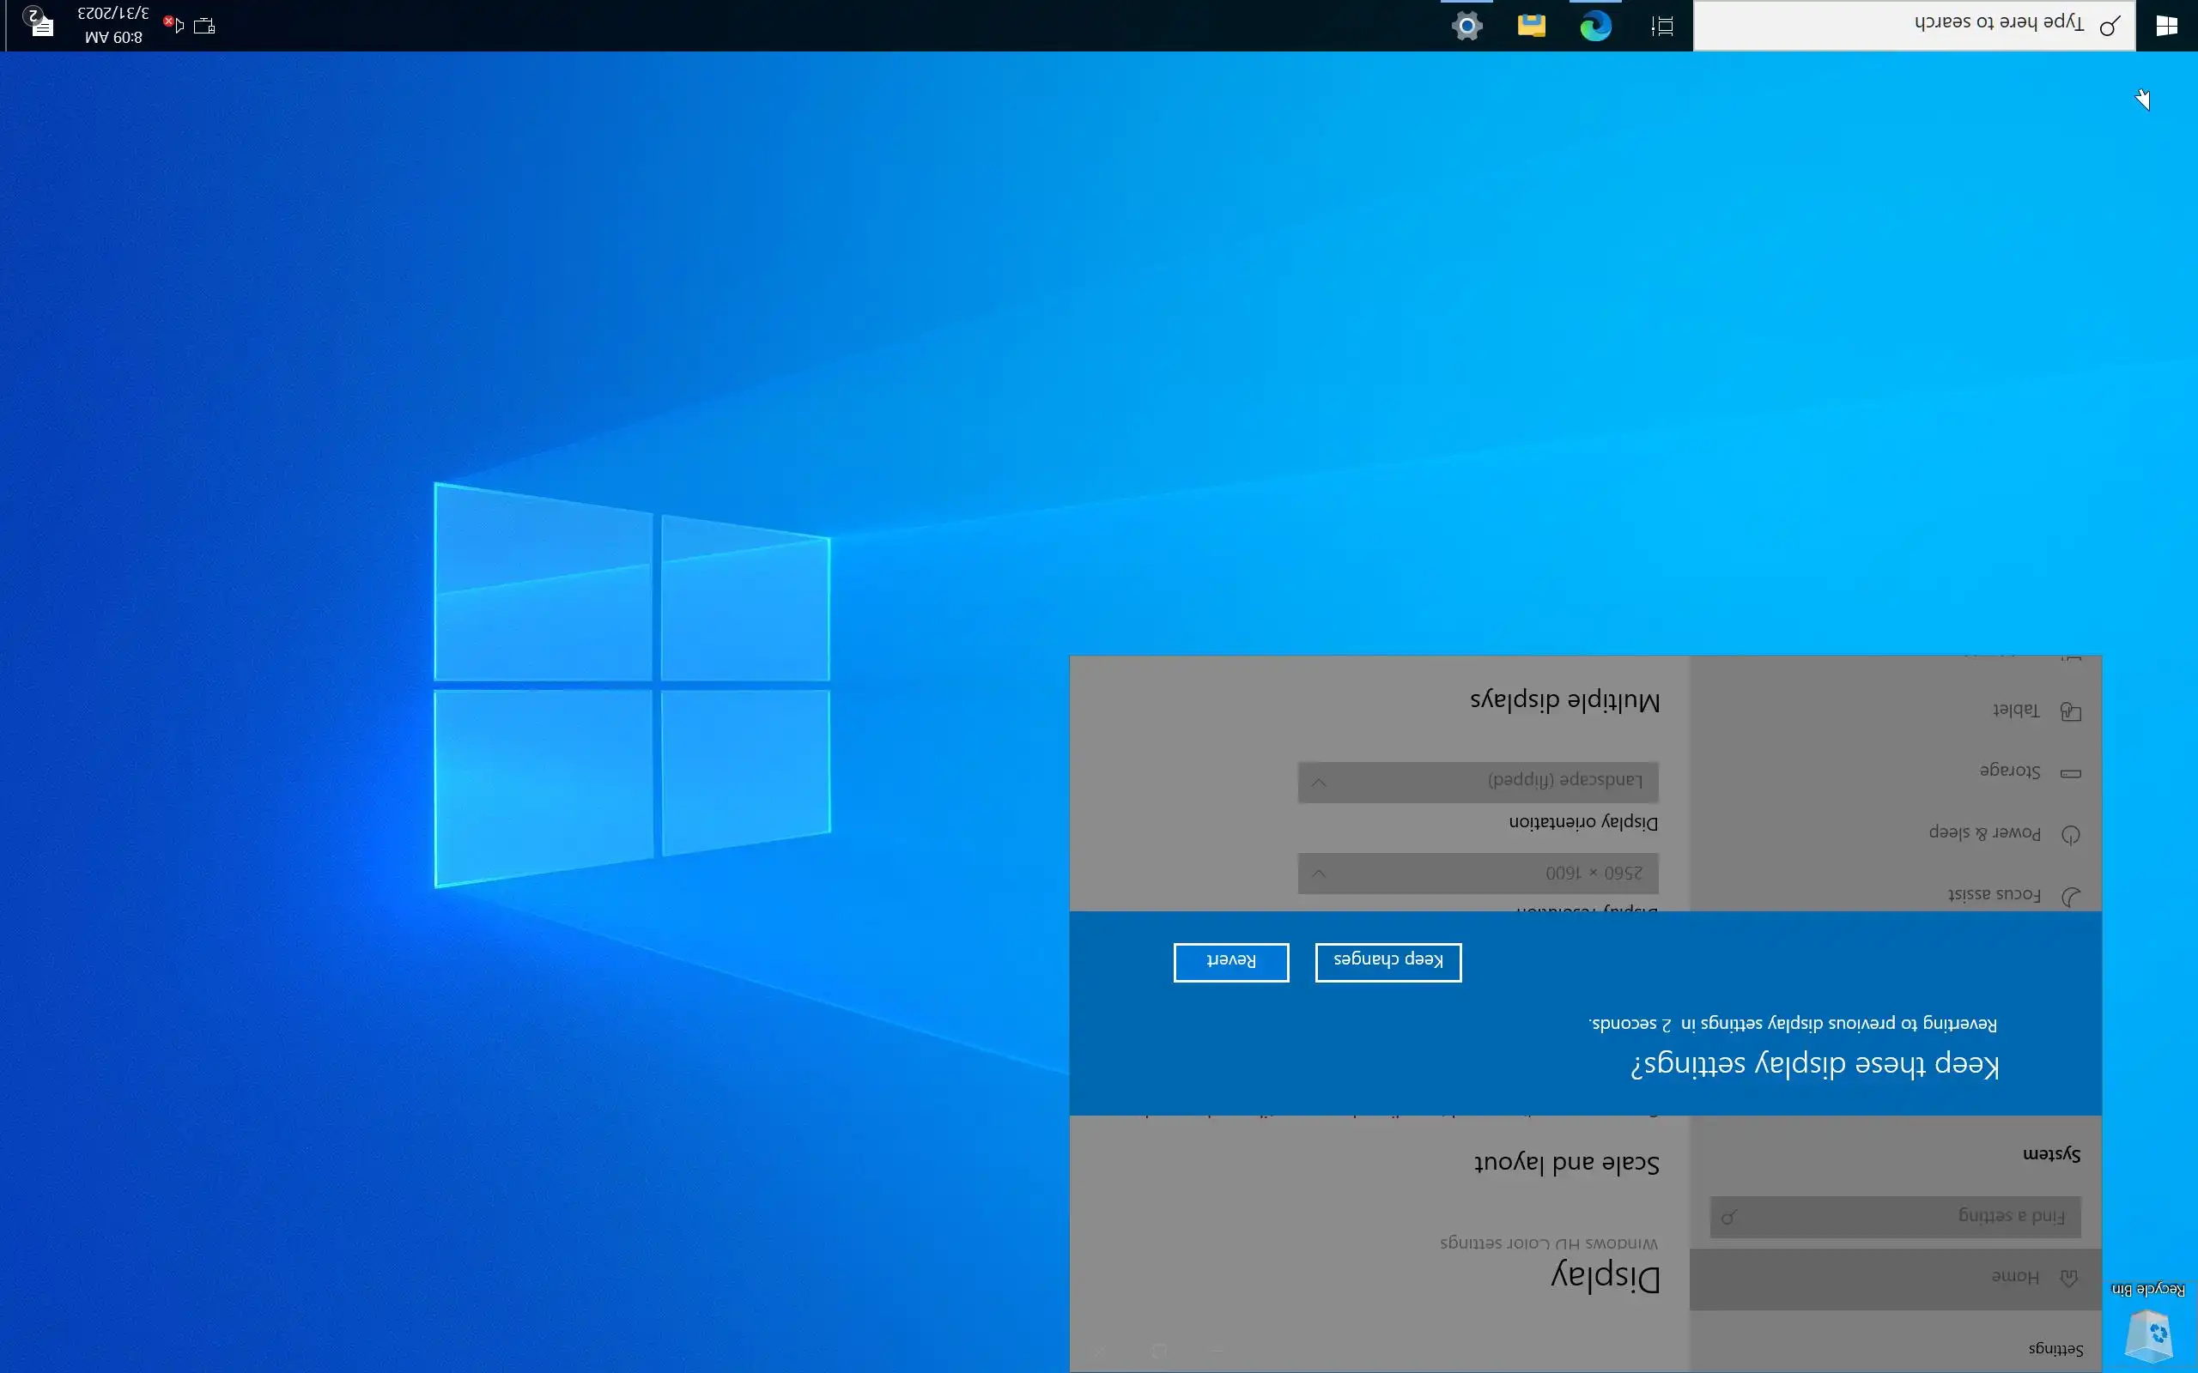Open File Explorer from the taskbar
Screen dimensions: 2198x1373
(1532, 26)
